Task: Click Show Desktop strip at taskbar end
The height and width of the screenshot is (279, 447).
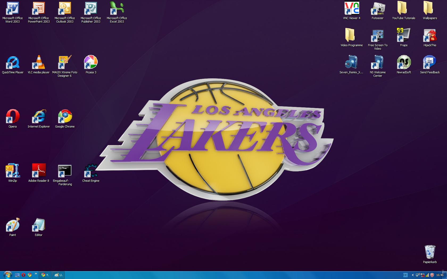Action: tap(445, 275)
